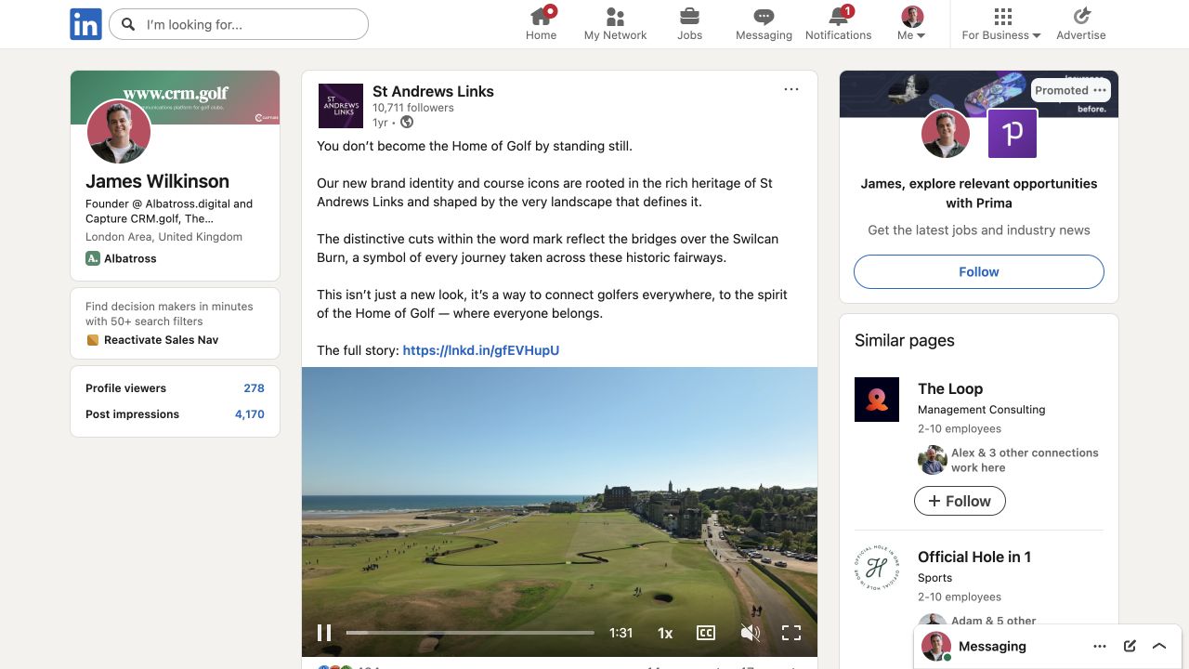Image resolution: width=1189 pixels, height=669 pixels.
Task: View Alex & 3 other connections
Action: [x=1025, y=460]
